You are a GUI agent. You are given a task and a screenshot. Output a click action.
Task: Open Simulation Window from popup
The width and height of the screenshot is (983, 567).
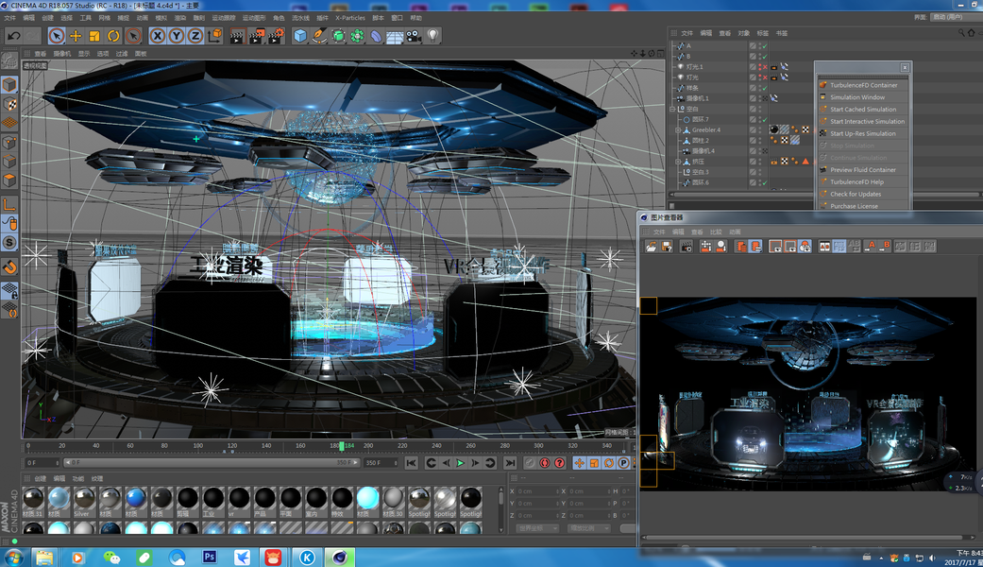click(863, 97)
